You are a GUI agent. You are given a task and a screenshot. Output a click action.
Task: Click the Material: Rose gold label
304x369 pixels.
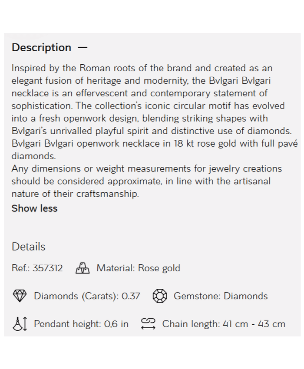click(138, 268)
